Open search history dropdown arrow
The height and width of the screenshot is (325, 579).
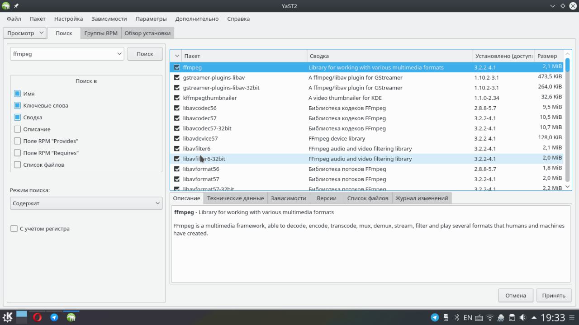coord(119,54)
